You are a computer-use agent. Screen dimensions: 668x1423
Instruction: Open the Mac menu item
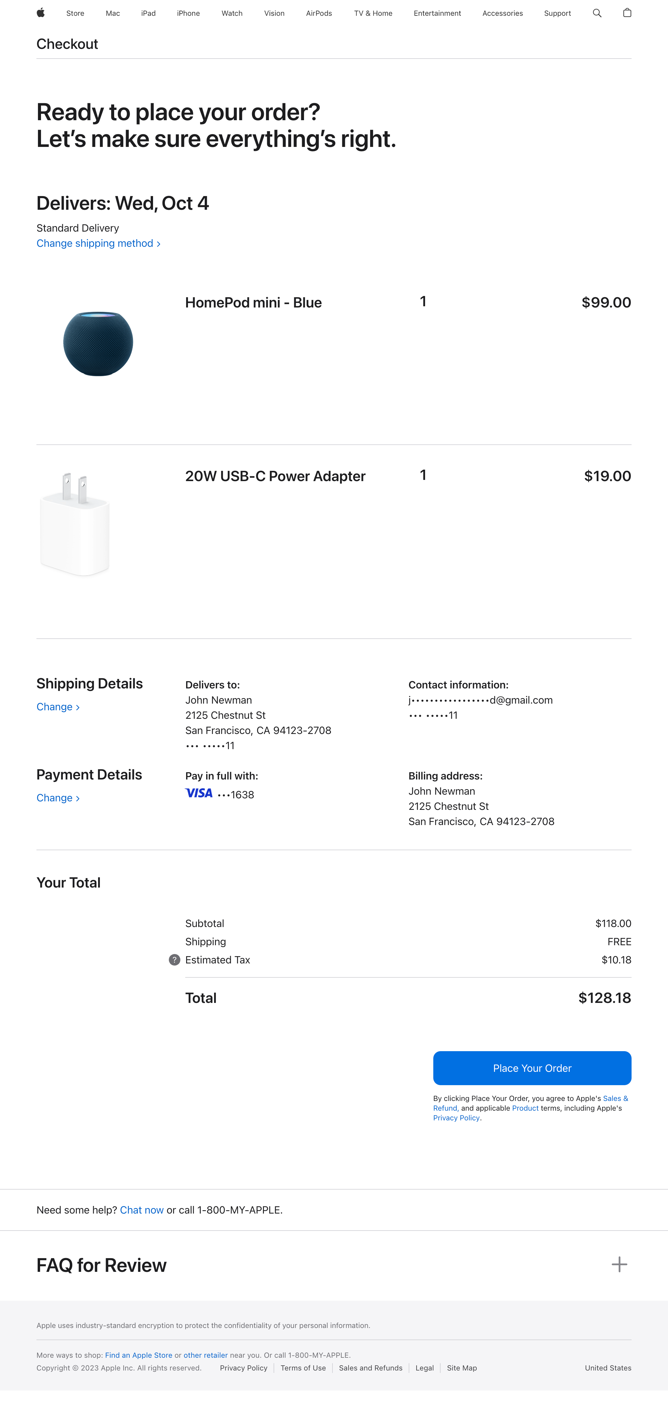113,13
